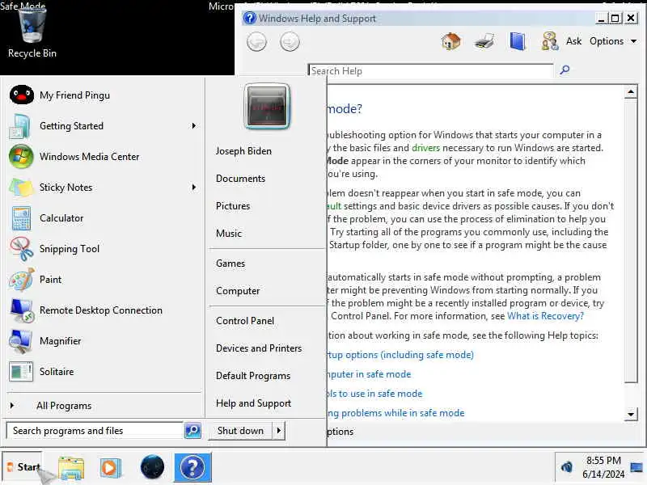Open Windows Explorer from taskbar

(71, 468)
